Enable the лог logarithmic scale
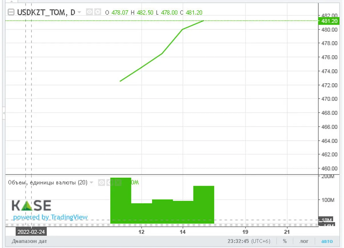The image size is (344, 248). pyautogui.click(x=304, y=241)
